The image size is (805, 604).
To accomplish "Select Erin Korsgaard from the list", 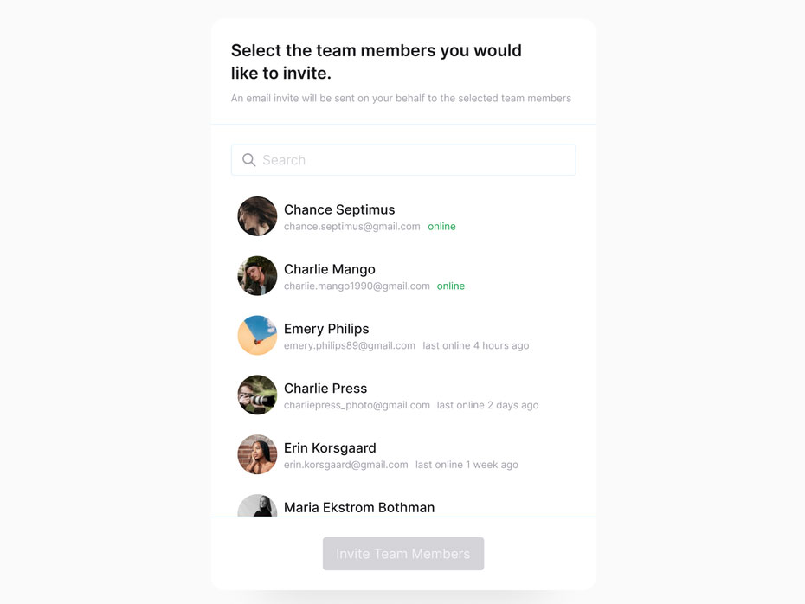I will [330, 447].
